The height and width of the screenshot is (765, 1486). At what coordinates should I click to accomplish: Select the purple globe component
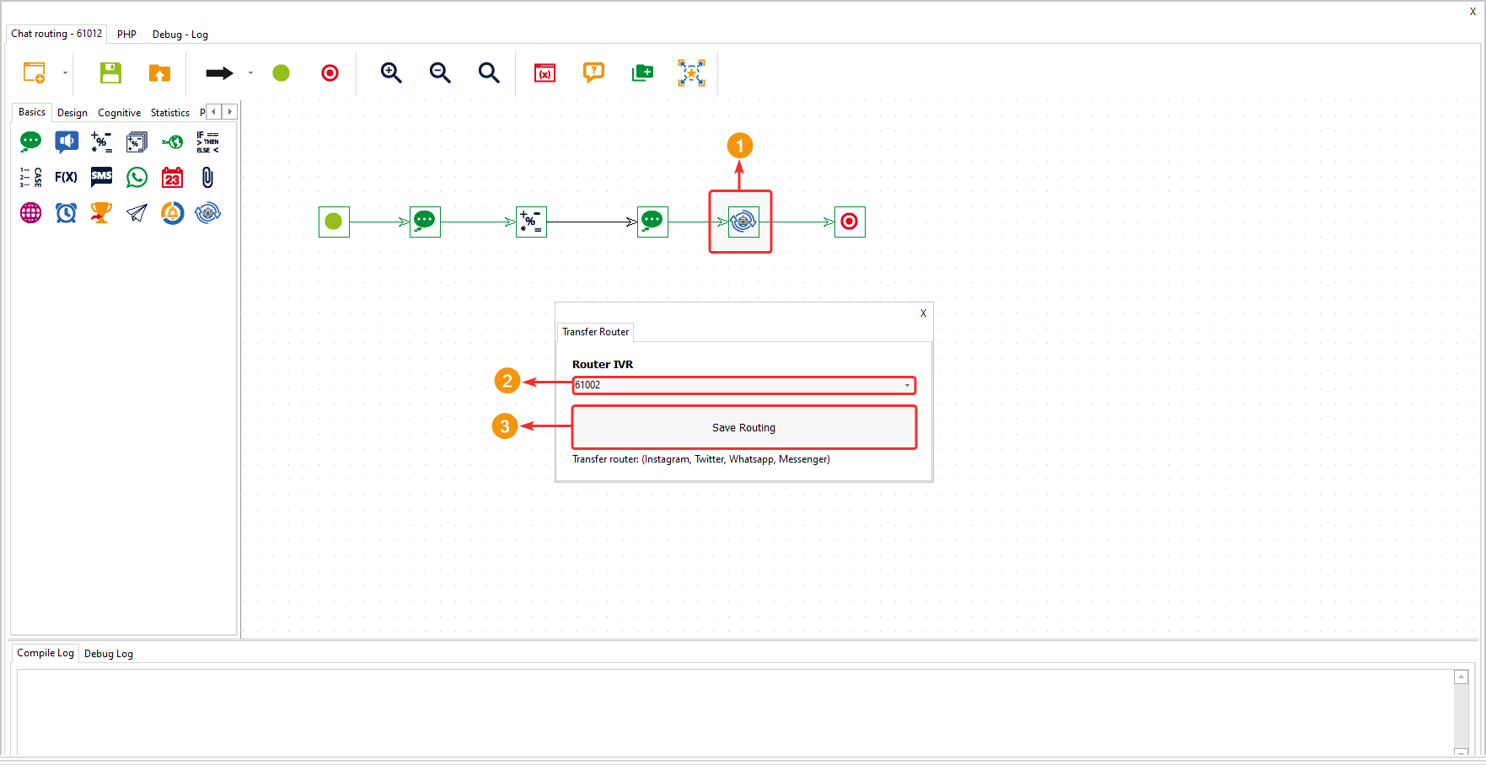(x=31, y=212)
